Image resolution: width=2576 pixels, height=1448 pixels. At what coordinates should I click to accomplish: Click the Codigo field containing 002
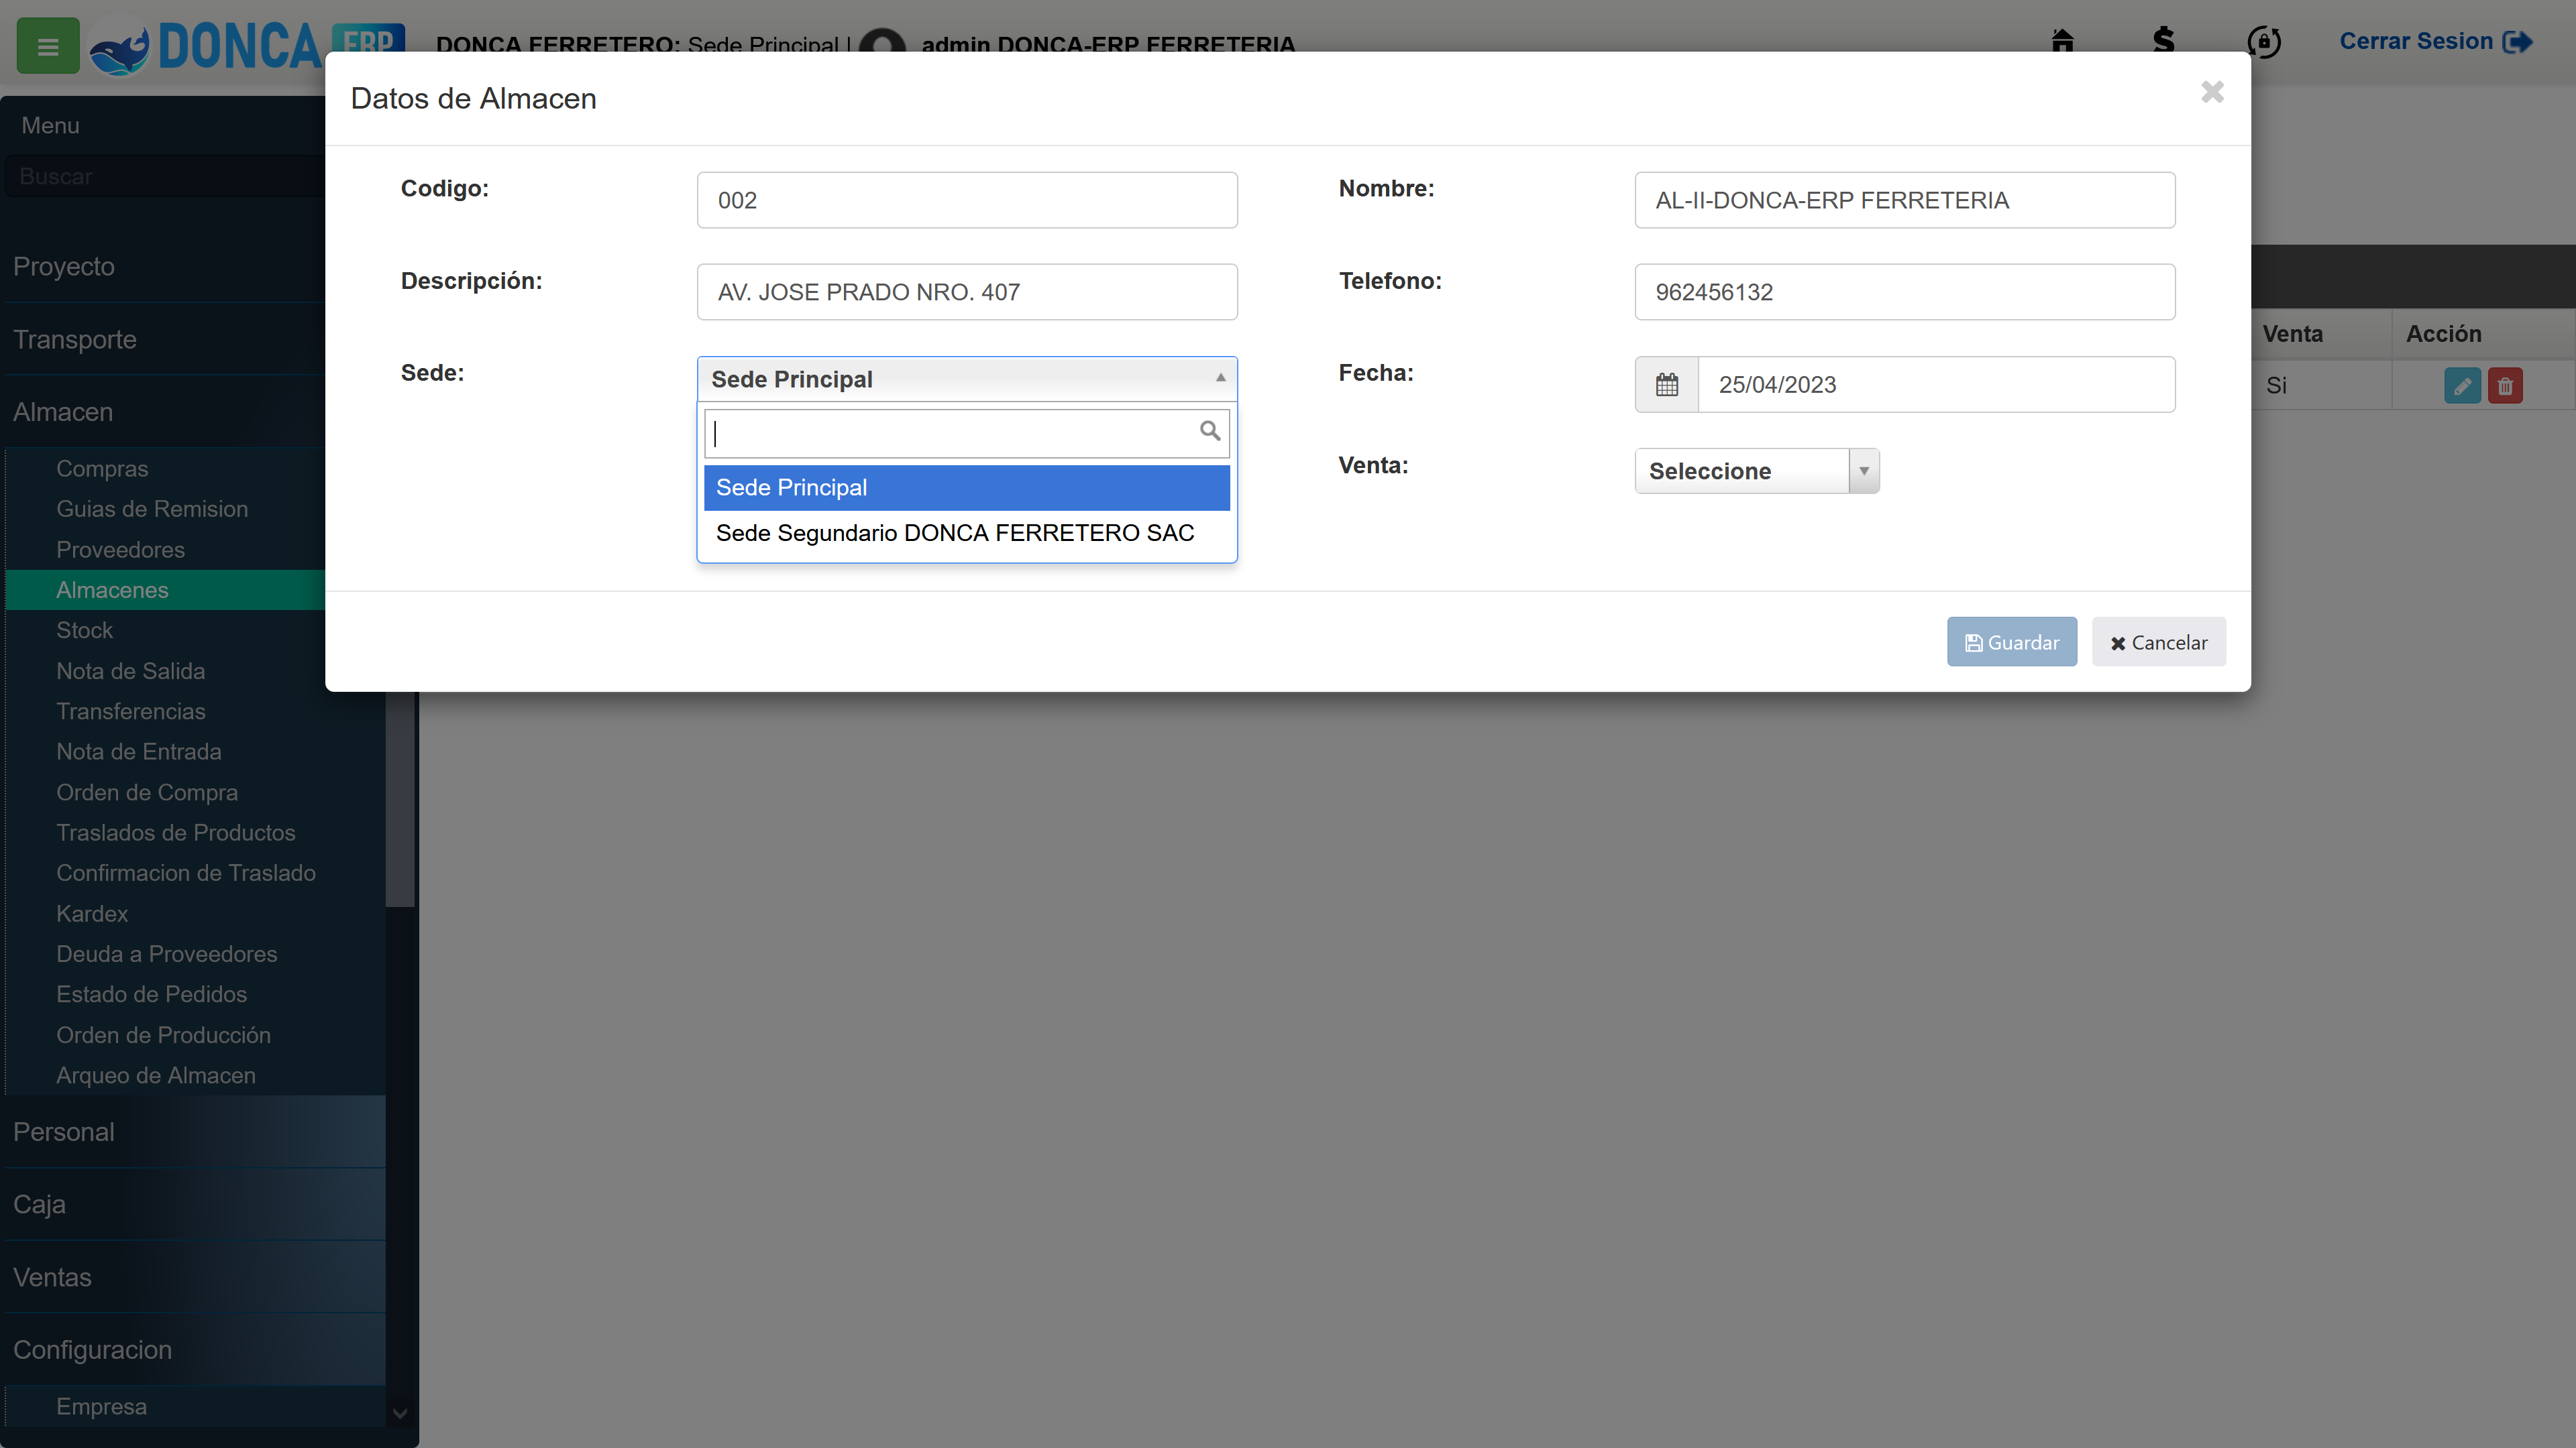[x=966, y=200]
